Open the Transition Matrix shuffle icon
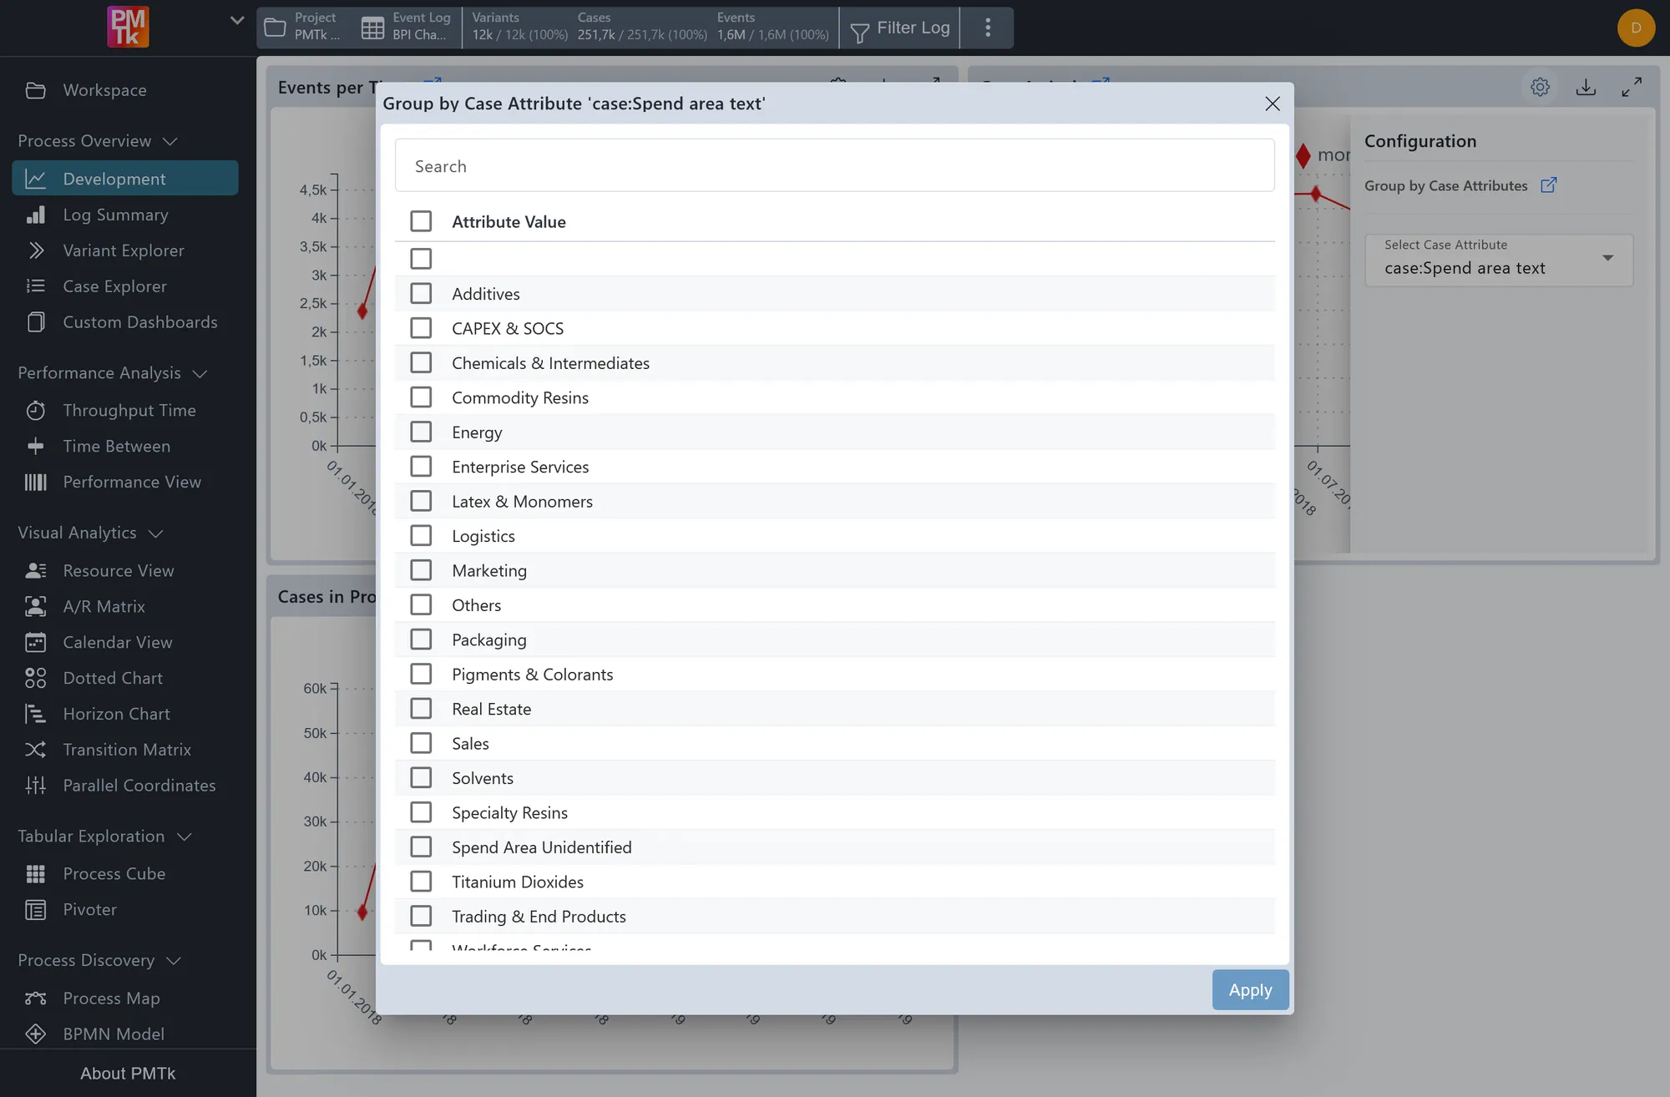The image size is (1670, 1097). pos(35,750)
